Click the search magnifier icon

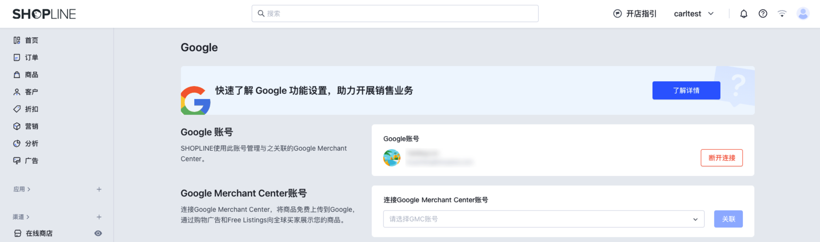click(x=261, y=13)
